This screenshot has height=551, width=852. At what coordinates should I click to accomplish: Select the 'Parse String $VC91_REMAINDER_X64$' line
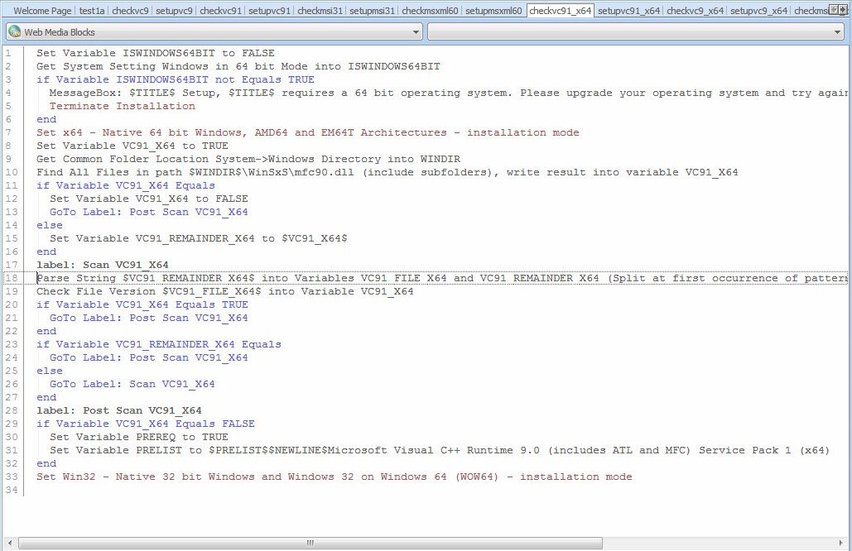pyautogui.click(x=442, y=278)
